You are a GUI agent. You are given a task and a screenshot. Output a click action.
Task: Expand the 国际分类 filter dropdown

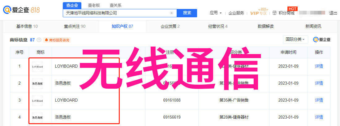(x=295, y=40)
